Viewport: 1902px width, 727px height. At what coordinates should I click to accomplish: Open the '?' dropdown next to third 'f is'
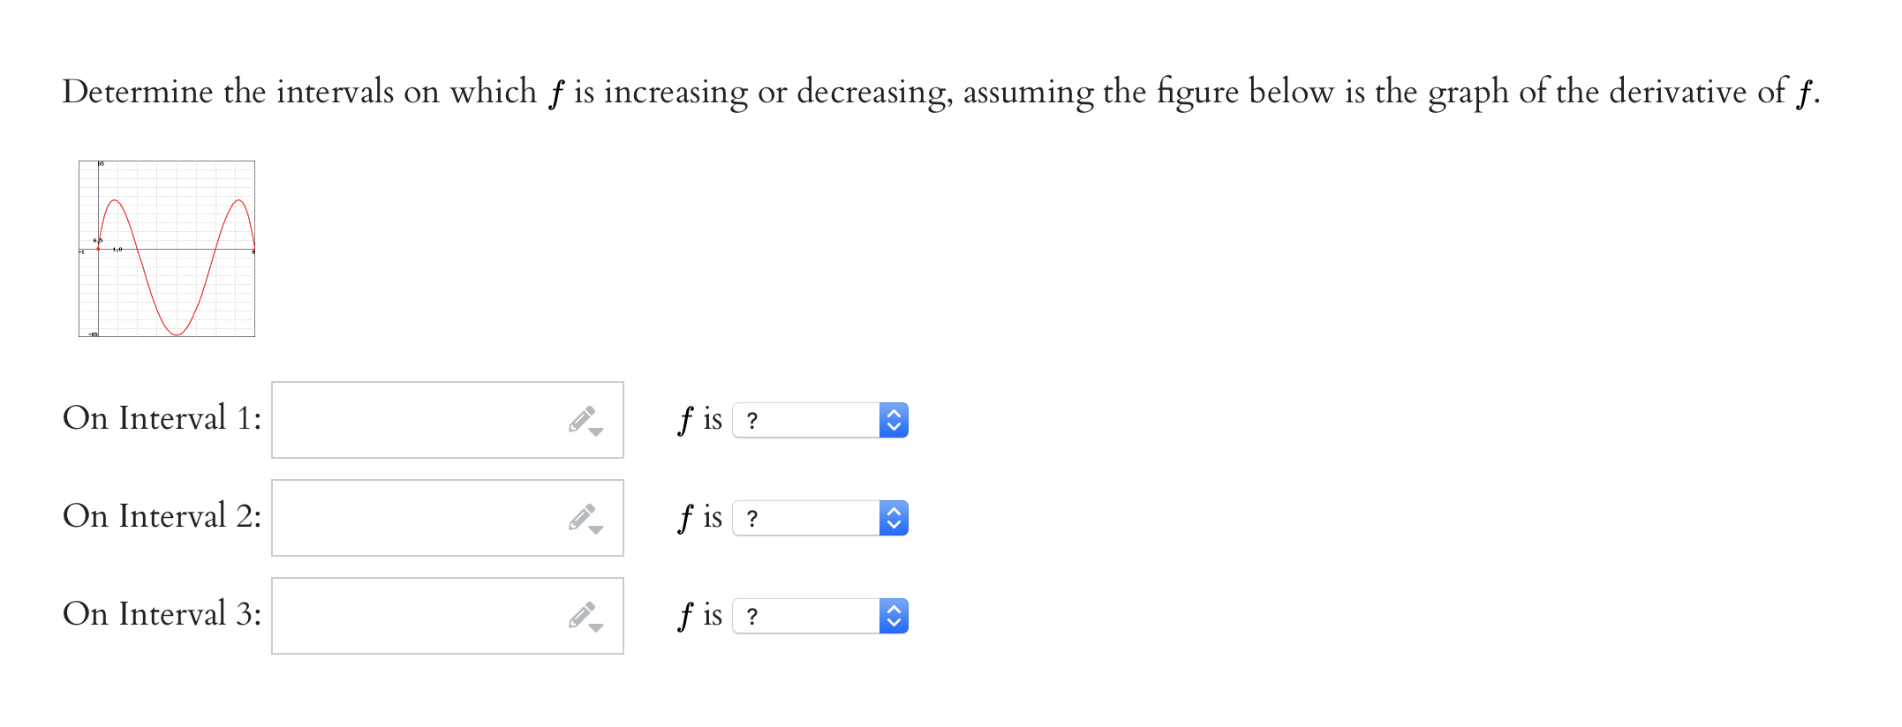click(x=812, y=616)
